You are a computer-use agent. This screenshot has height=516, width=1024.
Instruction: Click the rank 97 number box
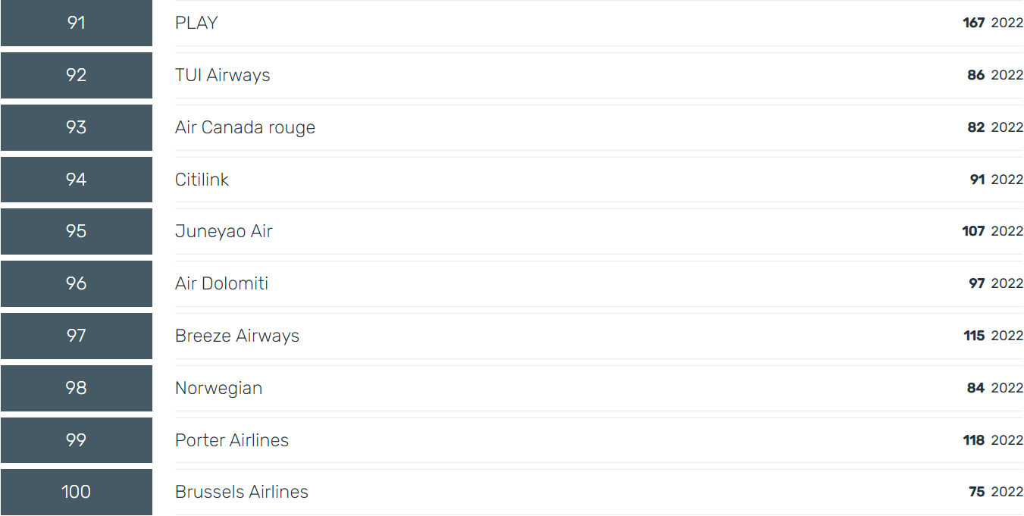[77, 336]
